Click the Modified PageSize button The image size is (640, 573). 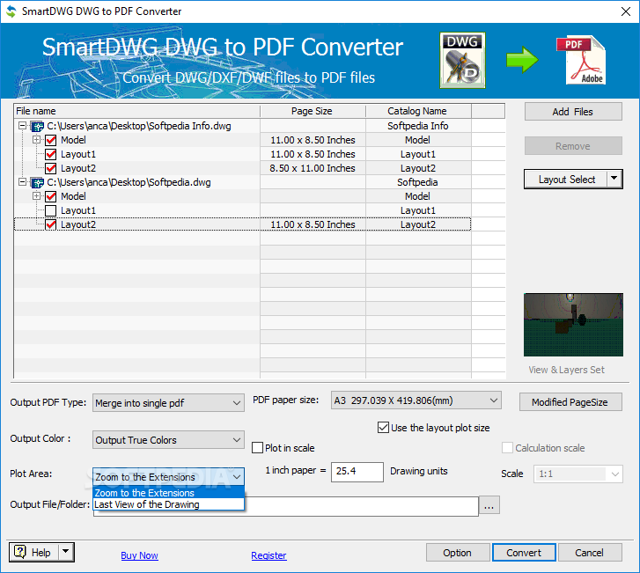click(x=570, y=402)
